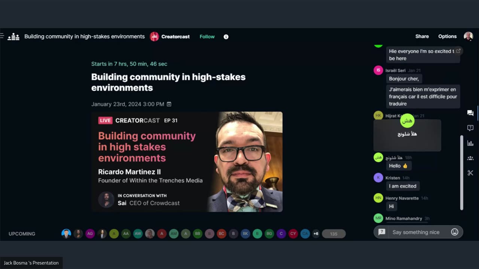Follow the Creatorcast channel
The image size is (479, 269).
pos(207,37)
